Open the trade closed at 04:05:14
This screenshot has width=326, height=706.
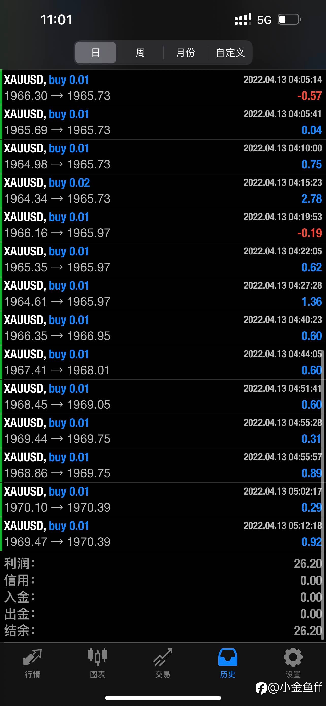pos(163,88)
